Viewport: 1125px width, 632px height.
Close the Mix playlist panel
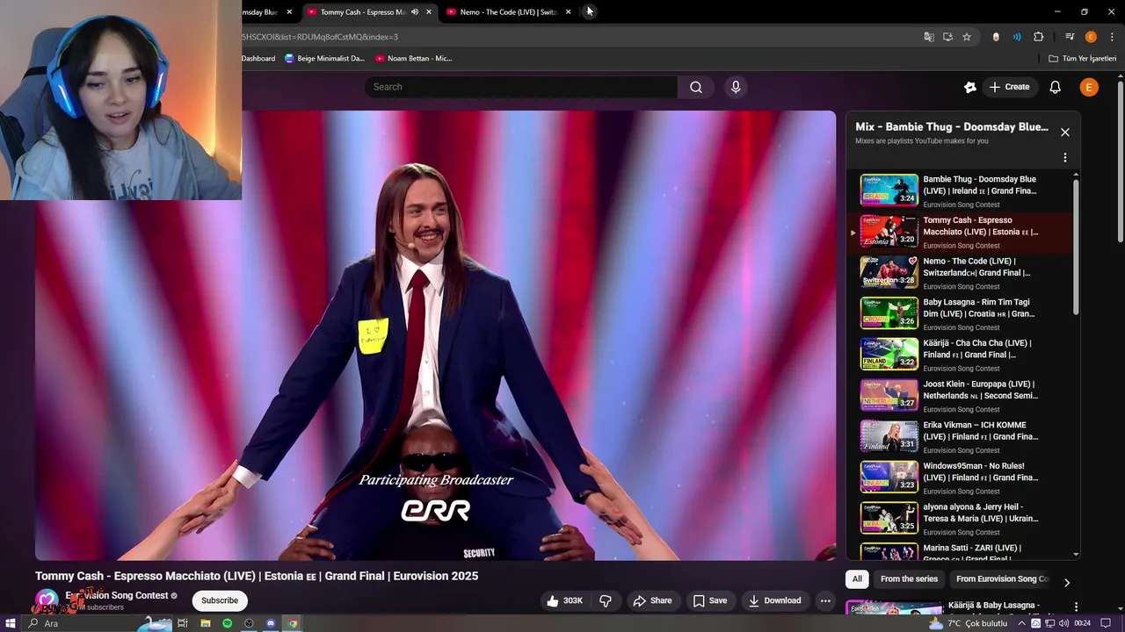(1064, 133)
